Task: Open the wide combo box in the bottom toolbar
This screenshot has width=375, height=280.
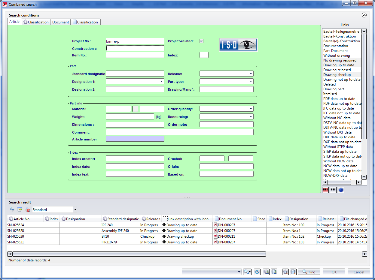Action: [212, 272]
